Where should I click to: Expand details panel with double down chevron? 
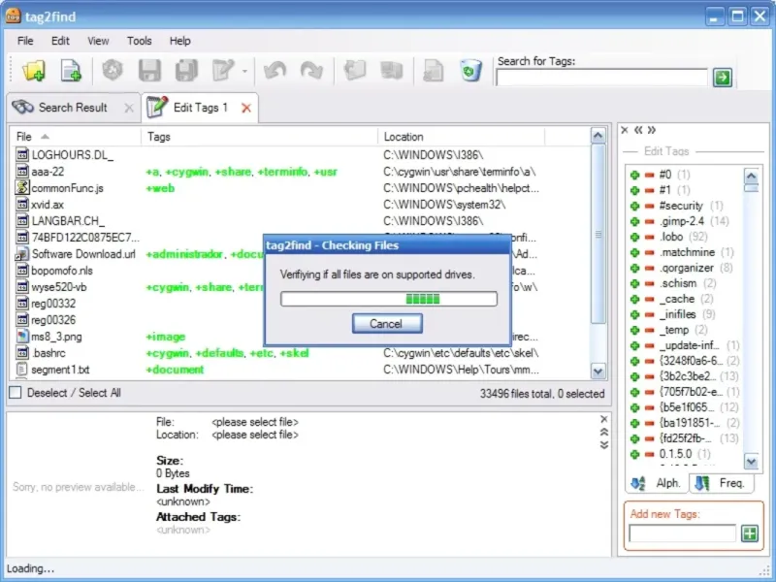click(x=603, y=445)
